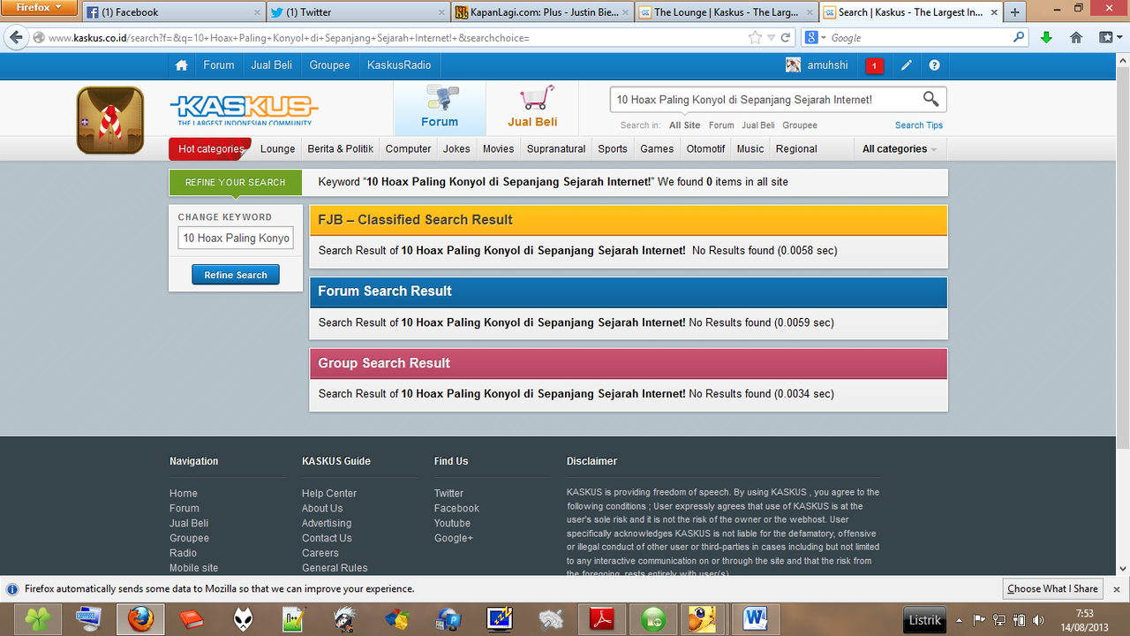Viewport: 1130px width, 636px height.
Task: Click the browser back arrow button
Action: [x=16, y=38]
